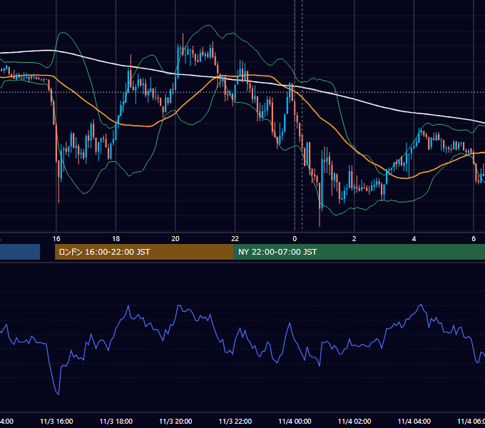This screenshot has width=485, height=428.
Task: Select the NY 22:00-07:00 JST session bar
Action: coord(359,252)
